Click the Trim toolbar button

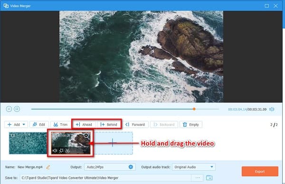click(x=60, y=124)
